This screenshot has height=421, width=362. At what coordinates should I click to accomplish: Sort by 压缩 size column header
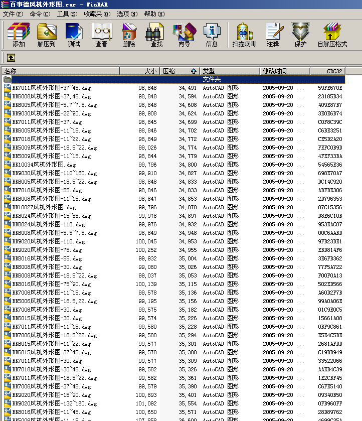[x=180, y=71]
